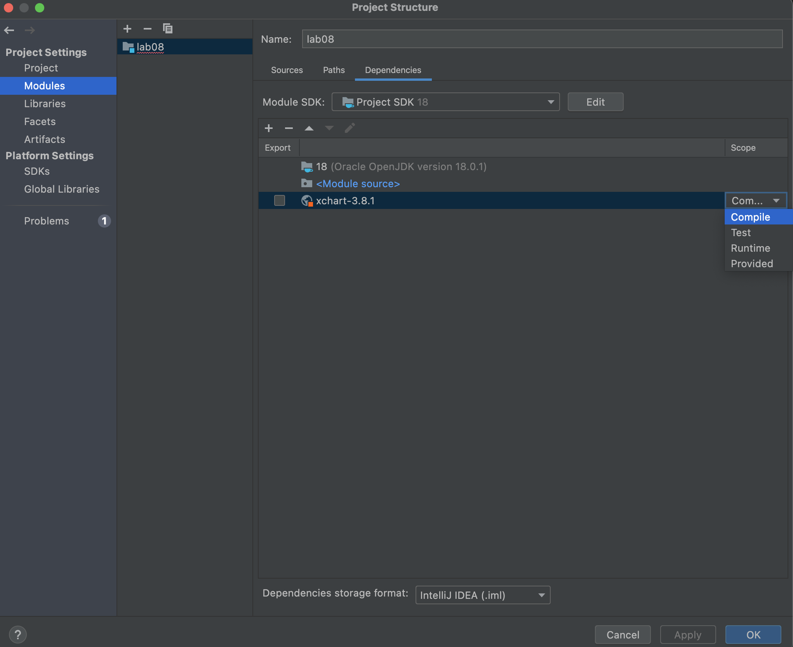
Task: Click the Edit SDK button
Action: coord(595,102)
